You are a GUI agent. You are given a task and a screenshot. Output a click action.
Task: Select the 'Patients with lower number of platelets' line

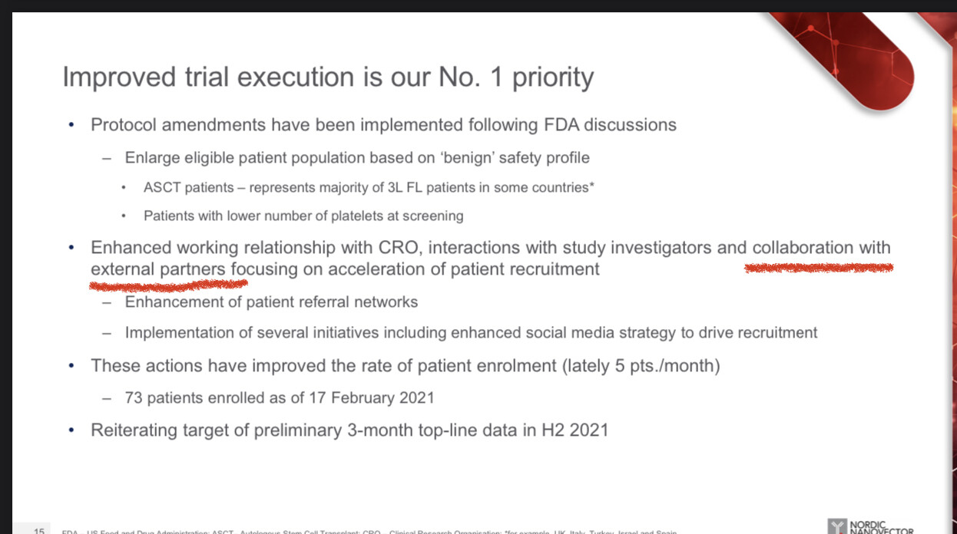303,216
